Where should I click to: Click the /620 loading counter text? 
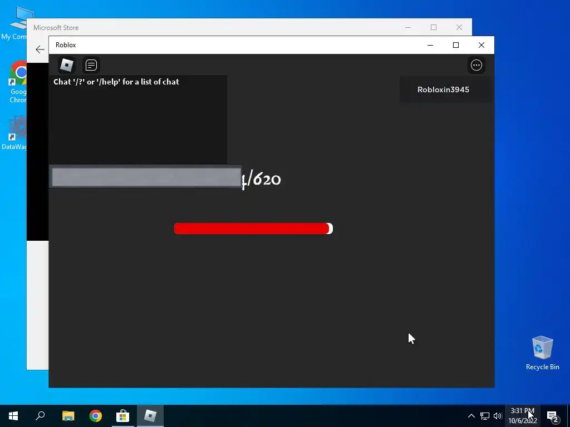coord(262,180)
